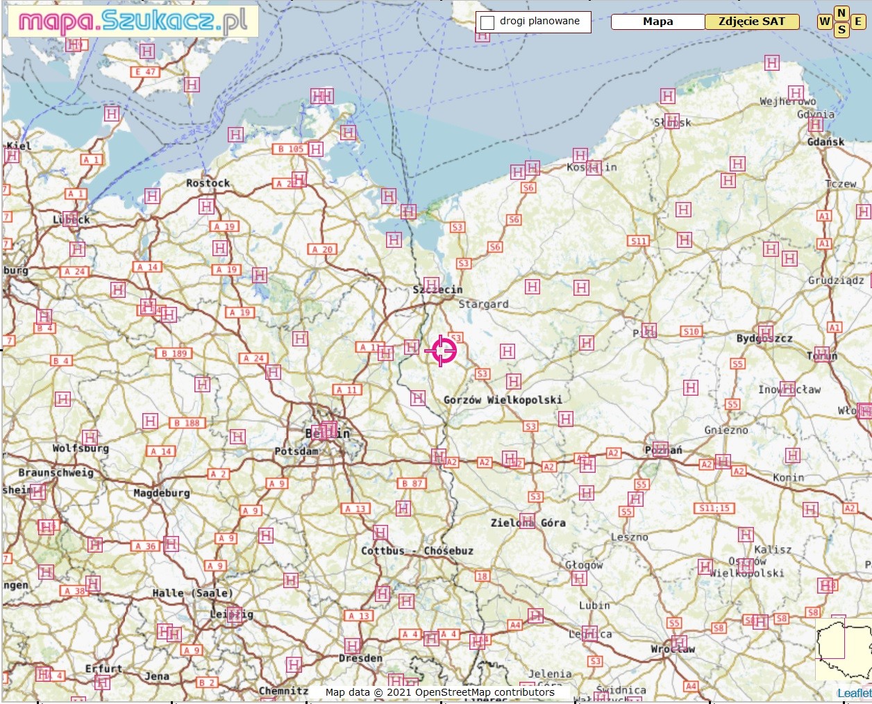Click the hotel H marker on Gdańsk
The height and width of the screenshot is (704, 872).
[x=816, y=124]
